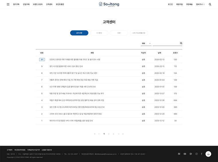Image resolution: width=218 pixels, height=162 pixels.
Task: Click footer link 쇼핑몰 이용안내
Action: [x=46, y=150]
